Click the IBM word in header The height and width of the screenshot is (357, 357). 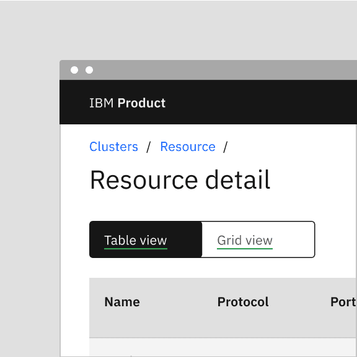pyautogui.click(x=101, y=103)
